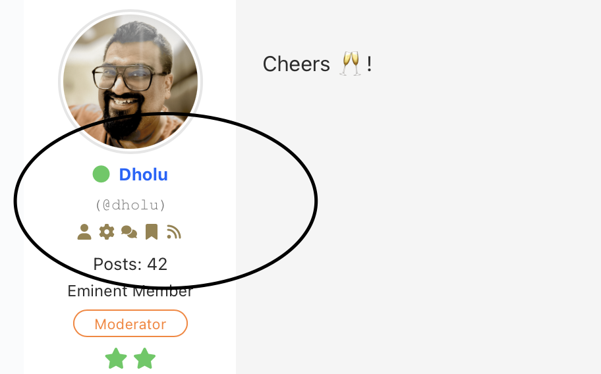Click the Cheers word in the post
Image resolution: width=601 pixels, height=374 pixels.
point(297,64)
